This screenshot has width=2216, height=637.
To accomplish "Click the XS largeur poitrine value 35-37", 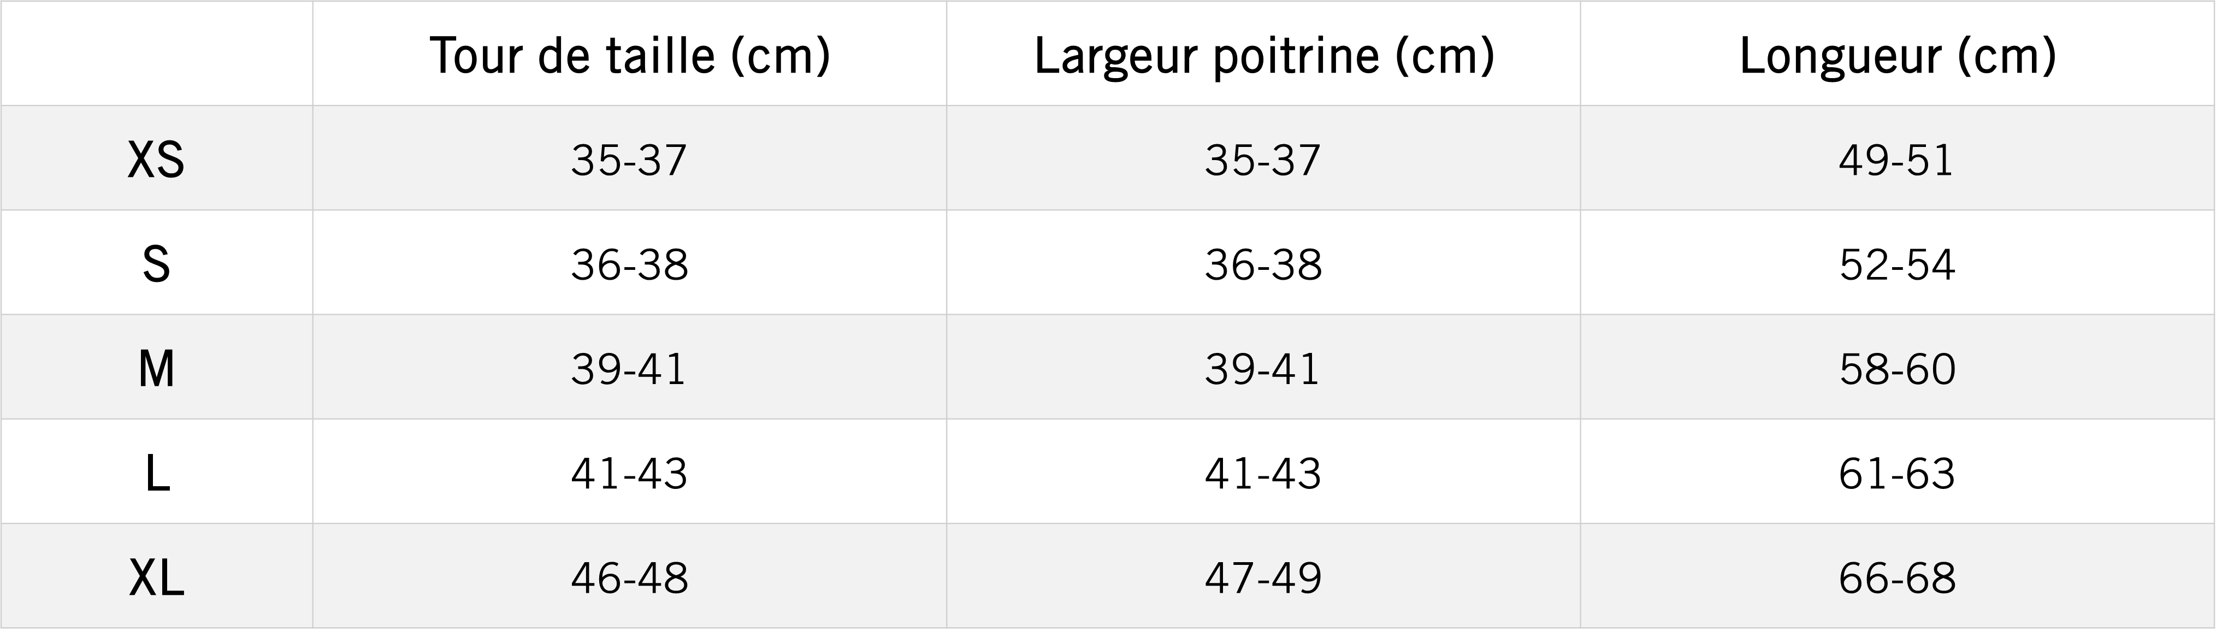I will [x=1263, y=160].
